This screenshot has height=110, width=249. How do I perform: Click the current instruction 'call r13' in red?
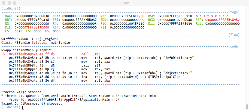point(91,54)
